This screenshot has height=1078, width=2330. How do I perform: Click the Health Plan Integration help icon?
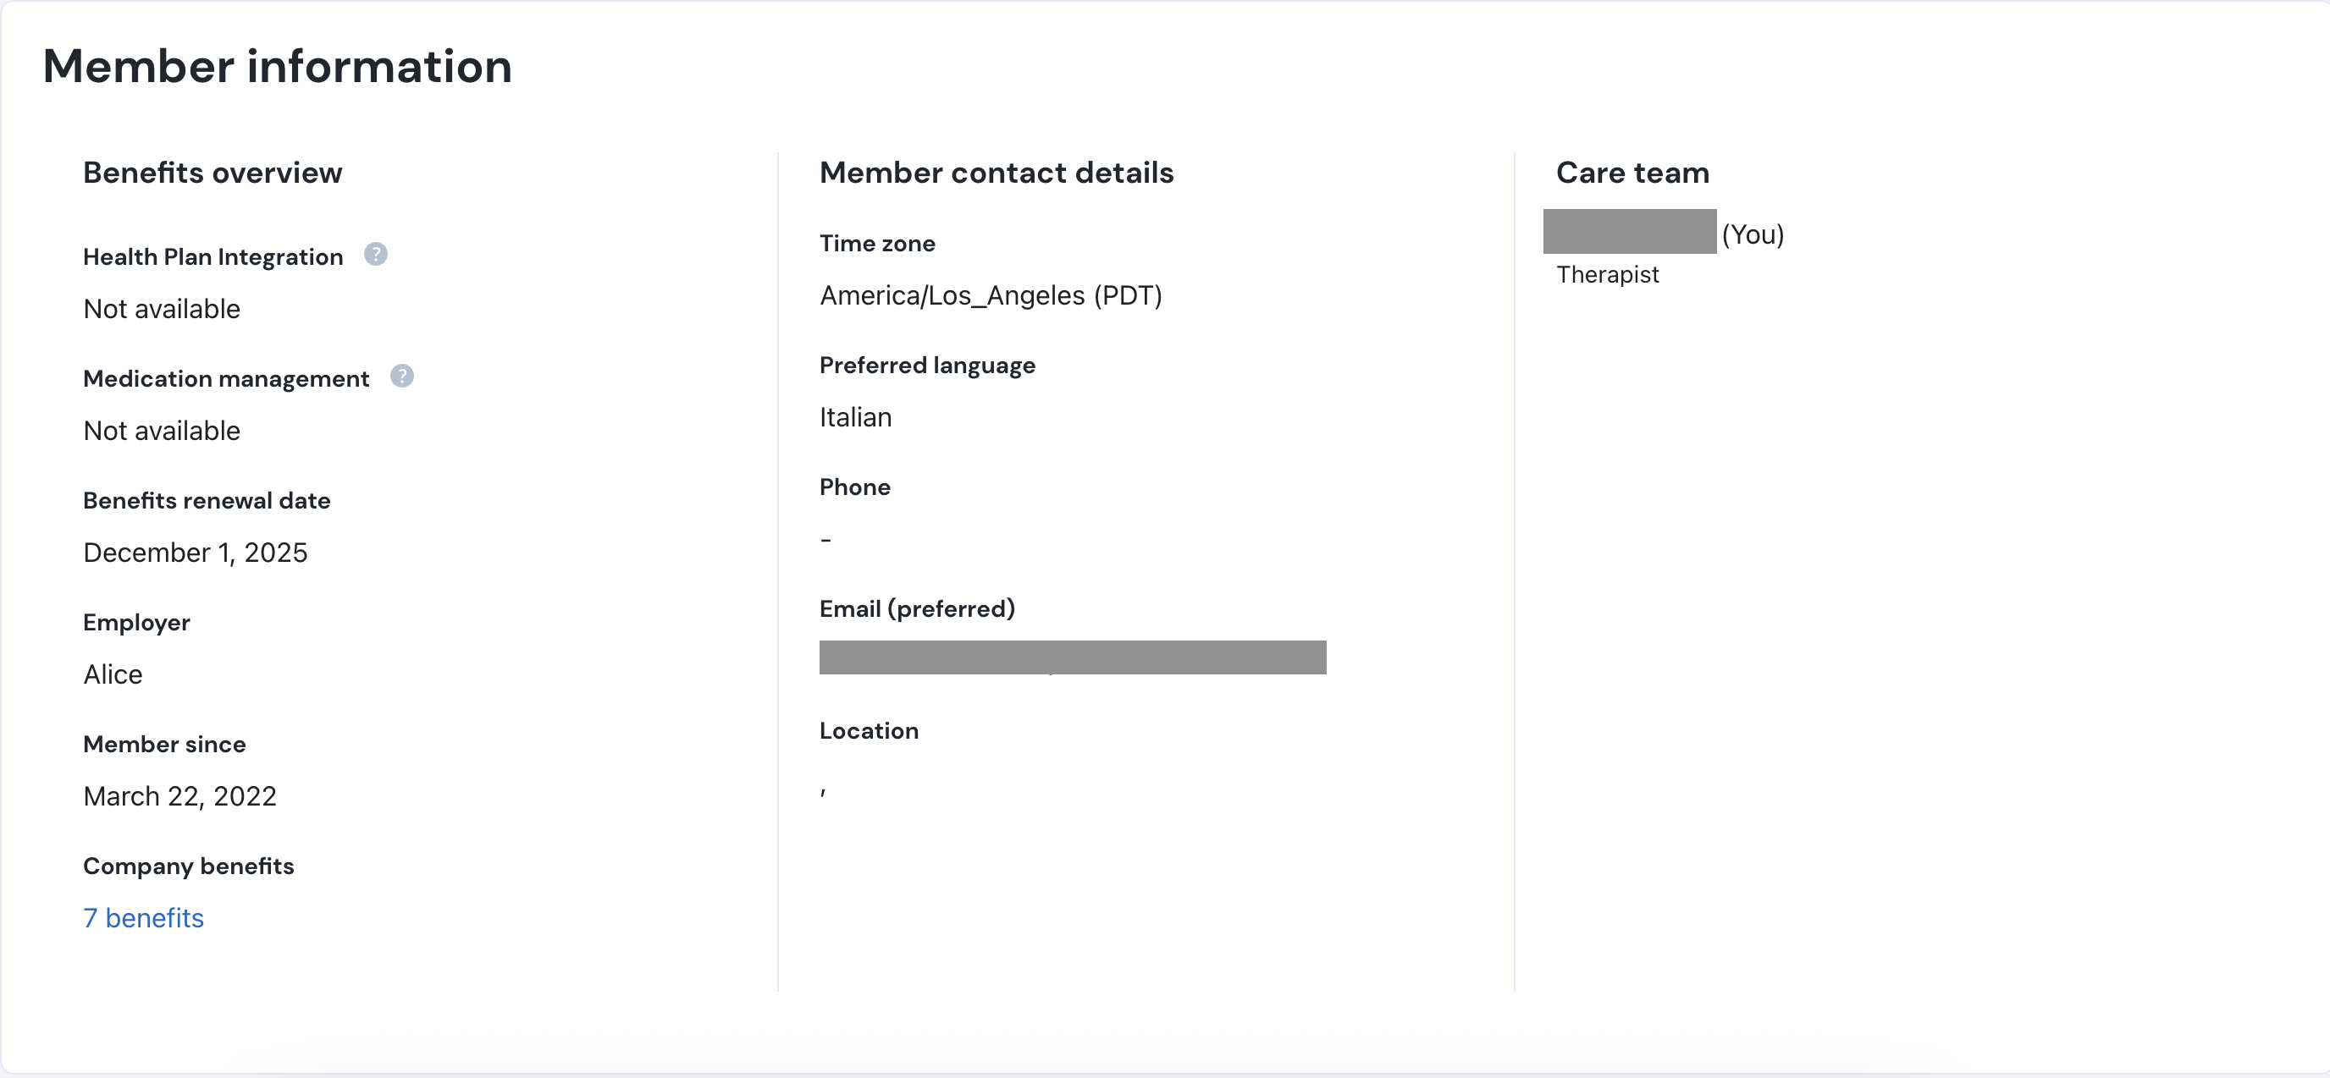pyautogui.click(x=375, y=255)
